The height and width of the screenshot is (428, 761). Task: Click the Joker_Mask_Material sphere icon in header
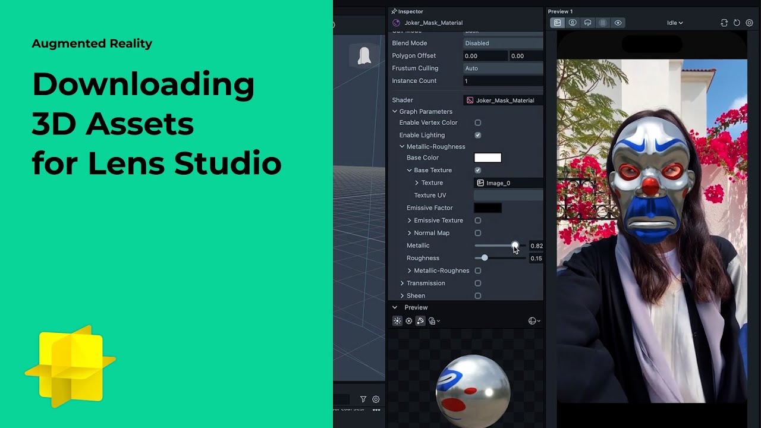point(397,23)
